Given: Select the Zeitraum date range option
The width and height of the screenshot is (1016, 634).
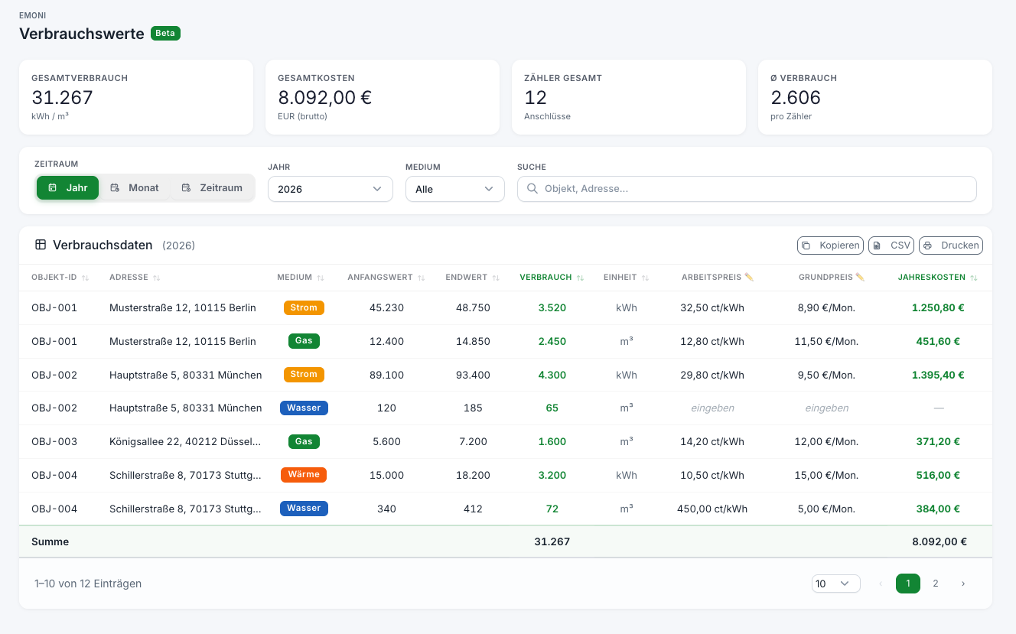Looking at the screenshot, I should 212,187.
